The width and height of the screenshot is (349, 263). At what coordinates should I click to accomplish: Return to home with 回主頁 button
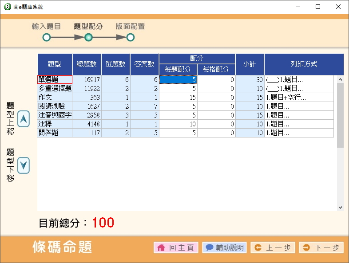point(176,247)
